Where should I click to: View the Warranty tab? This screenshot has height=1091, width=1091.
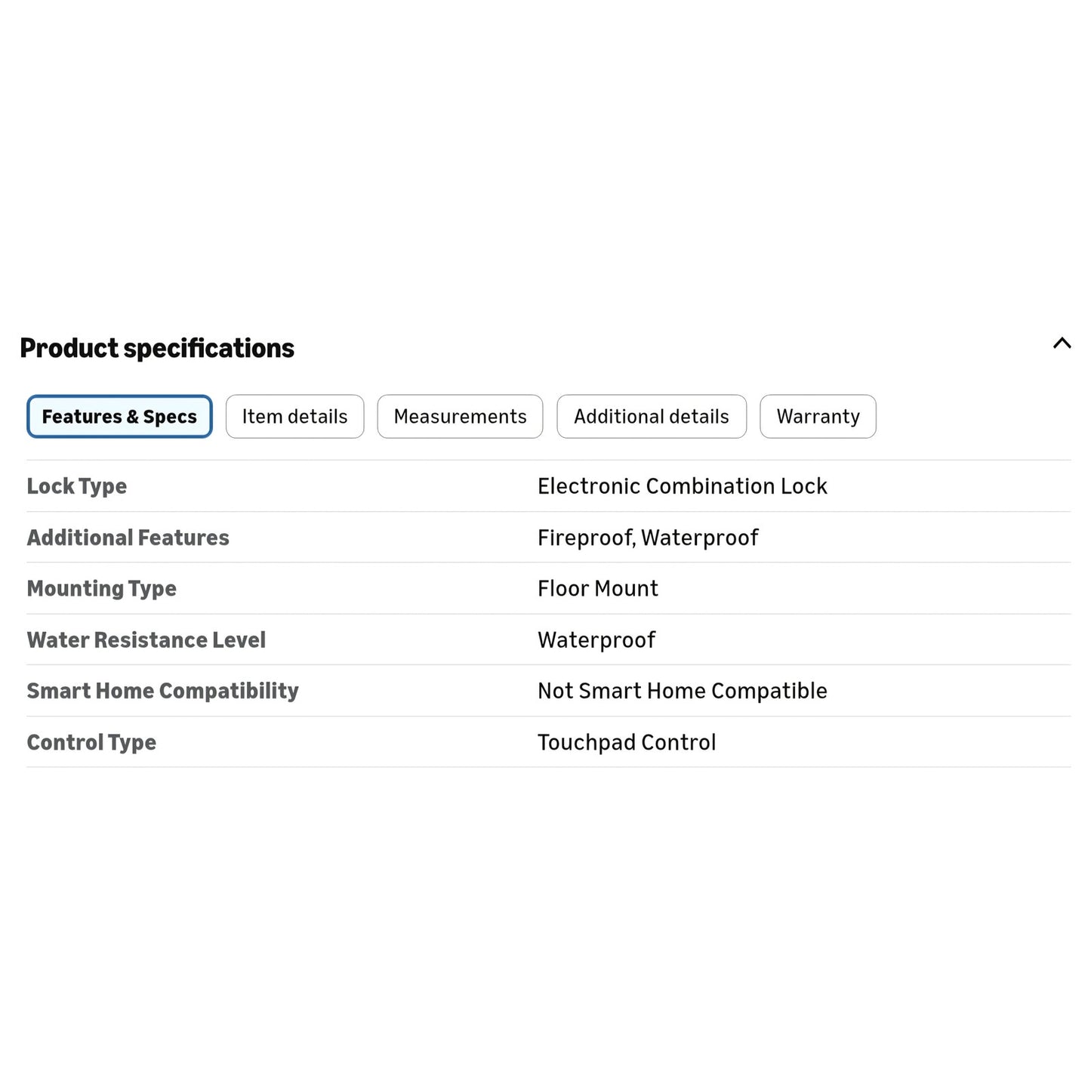818,417
